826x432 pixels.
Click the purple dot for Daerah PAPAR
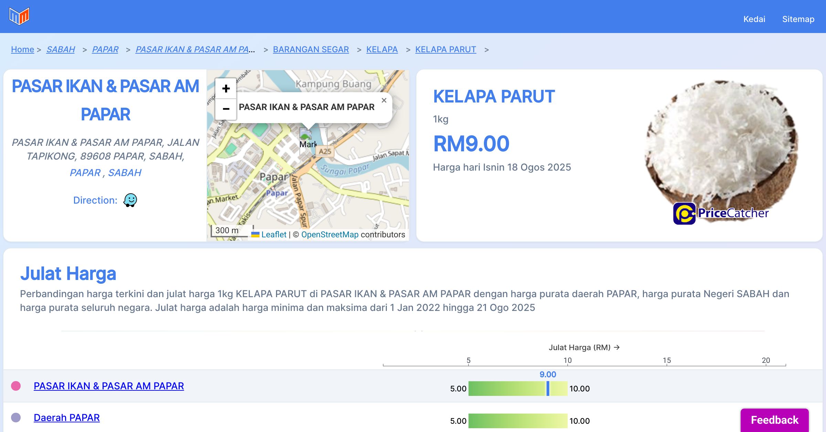click(x=16, y=418)
